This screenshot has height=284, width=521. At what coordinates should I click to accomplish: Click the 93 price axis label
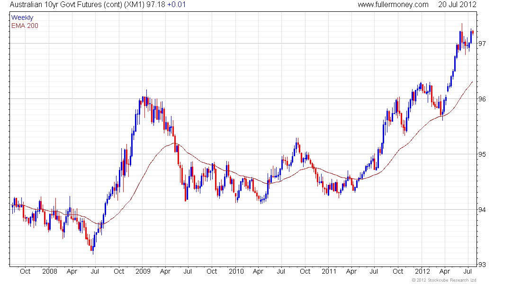pos(482,265)
